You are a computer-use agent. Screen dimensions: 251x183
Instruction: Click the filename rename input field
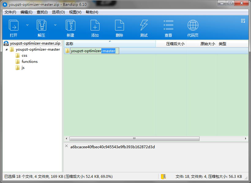[x=95, y=51]
